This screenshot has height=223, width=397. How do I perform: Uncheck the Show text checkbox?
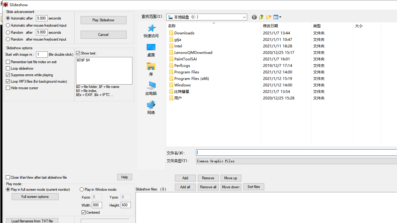pos(78,53)
